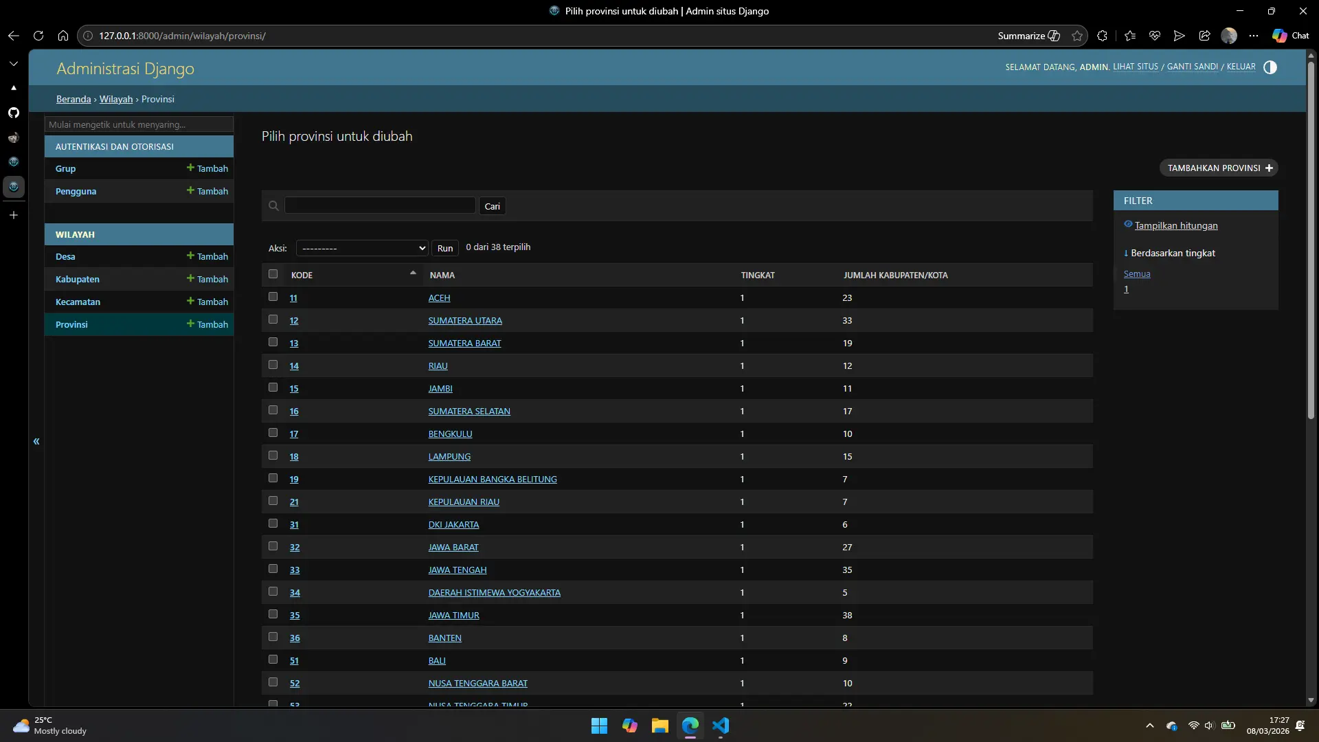Click the Run action button
Image resolution: width=1319 pixels, height=742 pixels.
coord(444,248)
